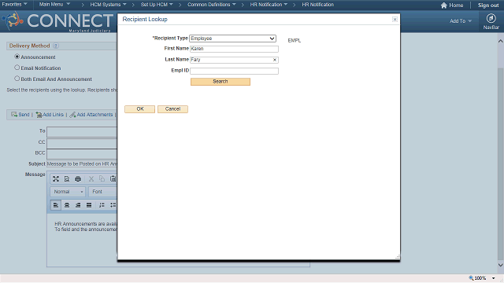Image resolution: width=504 pixels, height=283 pixels.
Task: Center-align the message text
Action: point(67,205)
